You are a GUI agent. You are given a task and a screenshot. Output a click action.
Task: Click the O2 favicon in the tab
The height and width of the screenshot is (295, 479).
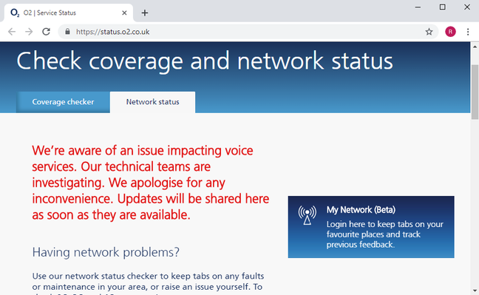click(x=15, y=13)
